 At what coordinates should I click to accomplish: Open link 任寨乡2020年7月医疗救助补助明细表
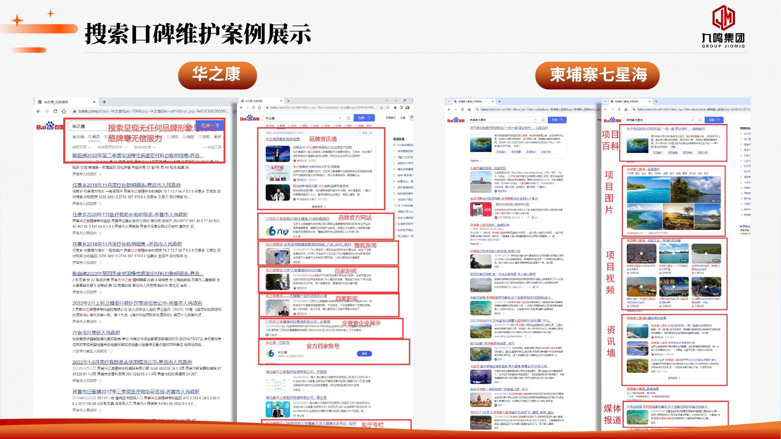[130, 215]
